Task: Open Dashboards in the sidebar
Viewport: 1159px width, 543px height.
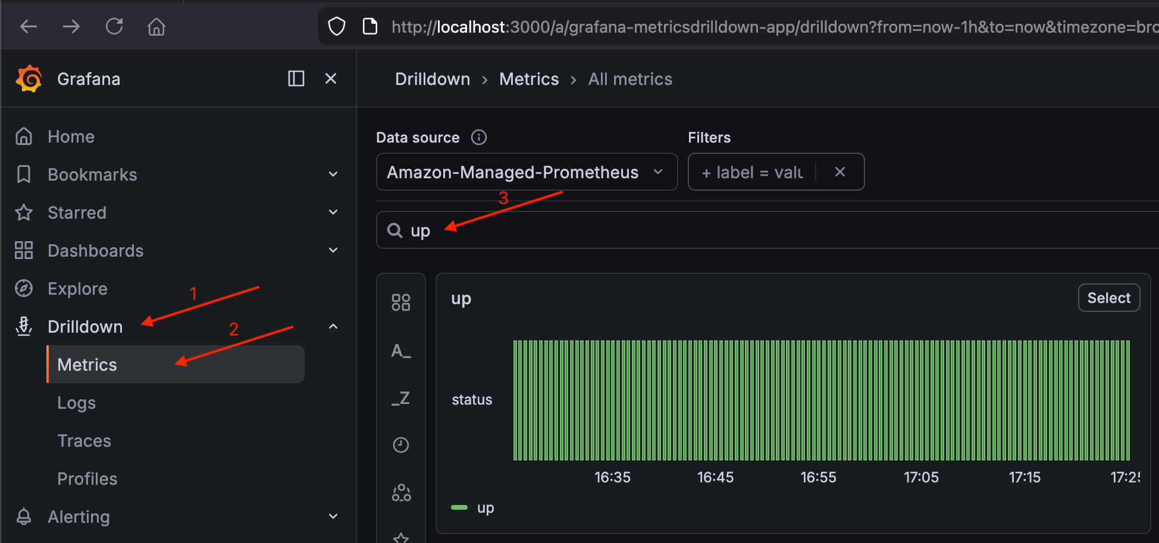Action: (95, 251)
